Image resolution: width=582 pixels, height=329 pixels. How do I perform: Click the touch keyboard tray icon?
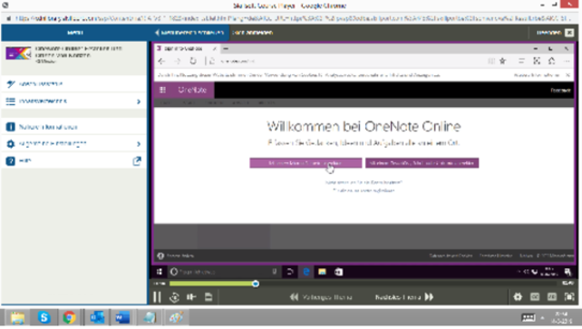(x=529, y=318)
